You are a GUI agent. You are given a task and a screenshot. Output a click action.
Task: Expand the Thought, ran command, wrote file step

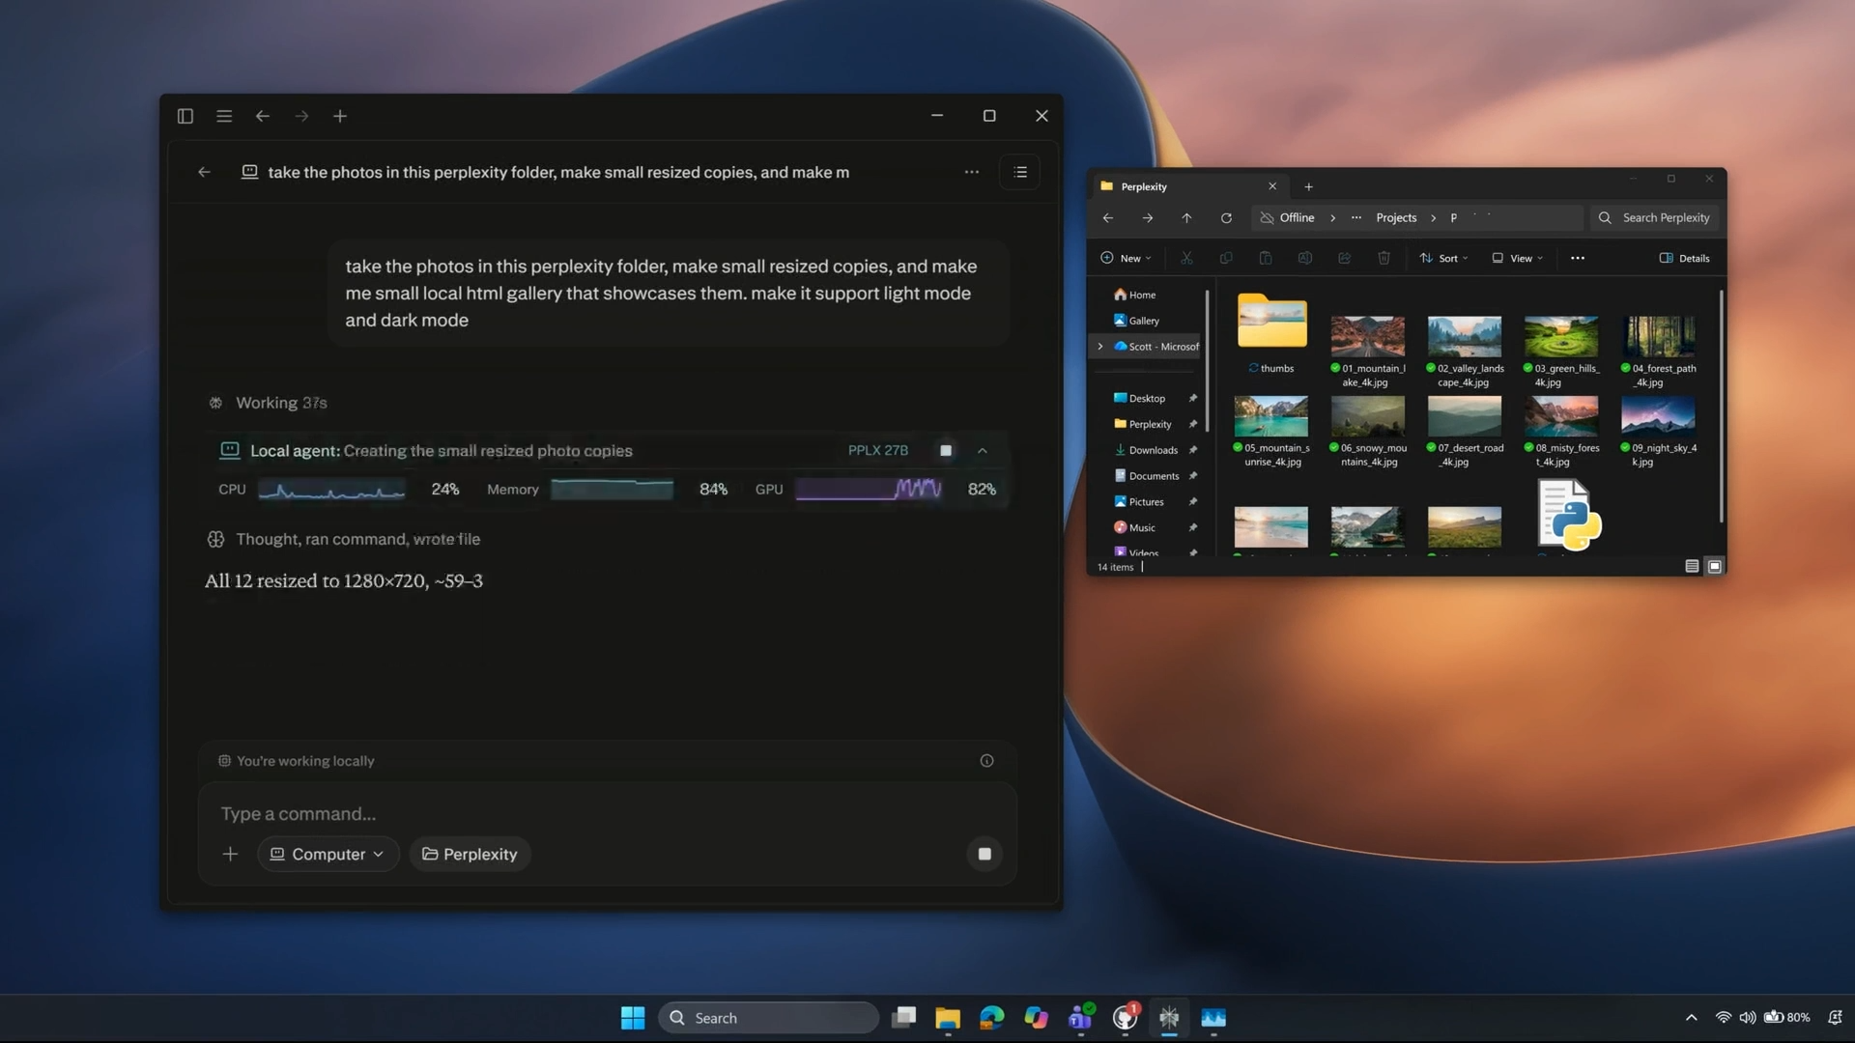point(344,539)
